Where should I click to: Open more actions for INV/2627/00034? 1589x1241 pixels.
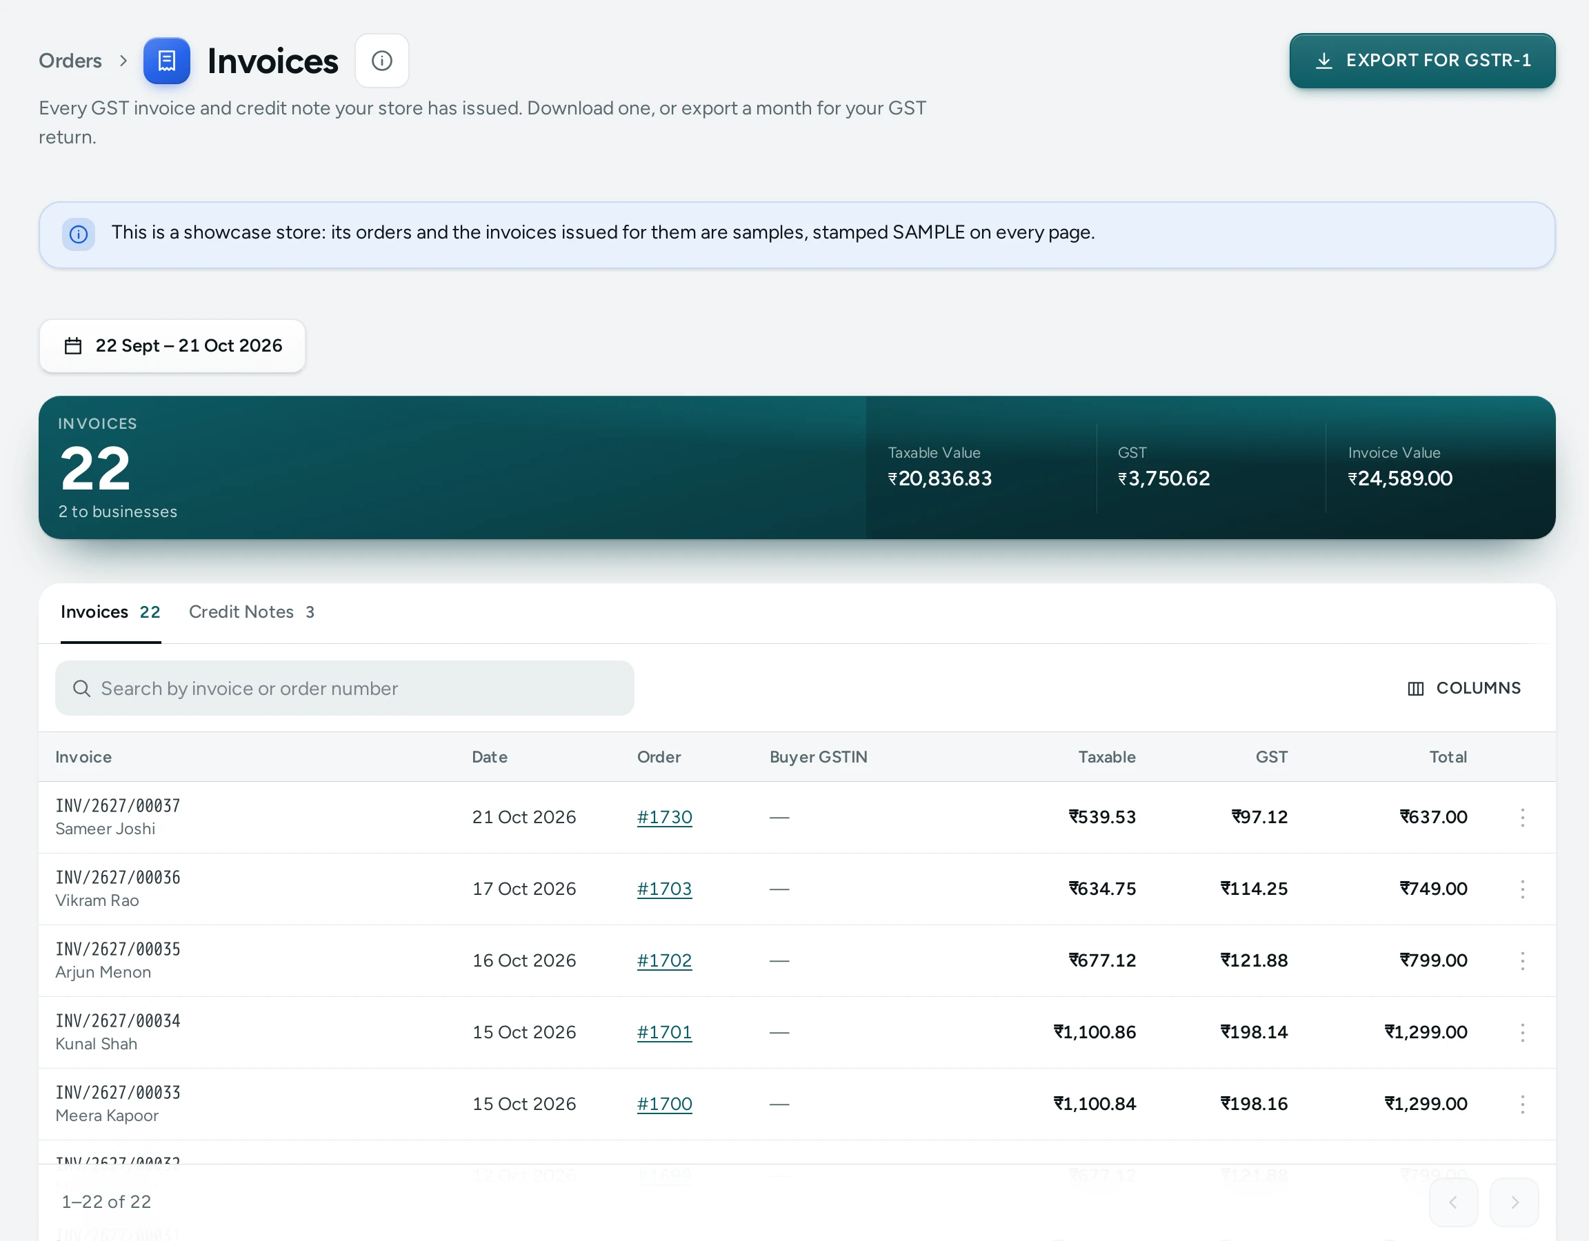[1522, 1032]
